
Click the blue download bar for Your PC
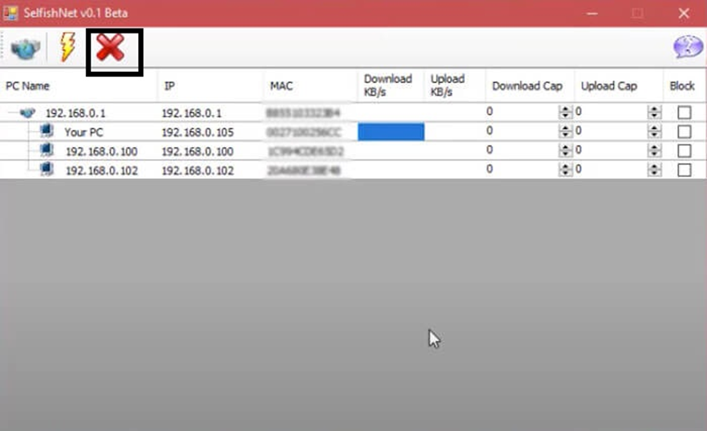click(391, 131)
